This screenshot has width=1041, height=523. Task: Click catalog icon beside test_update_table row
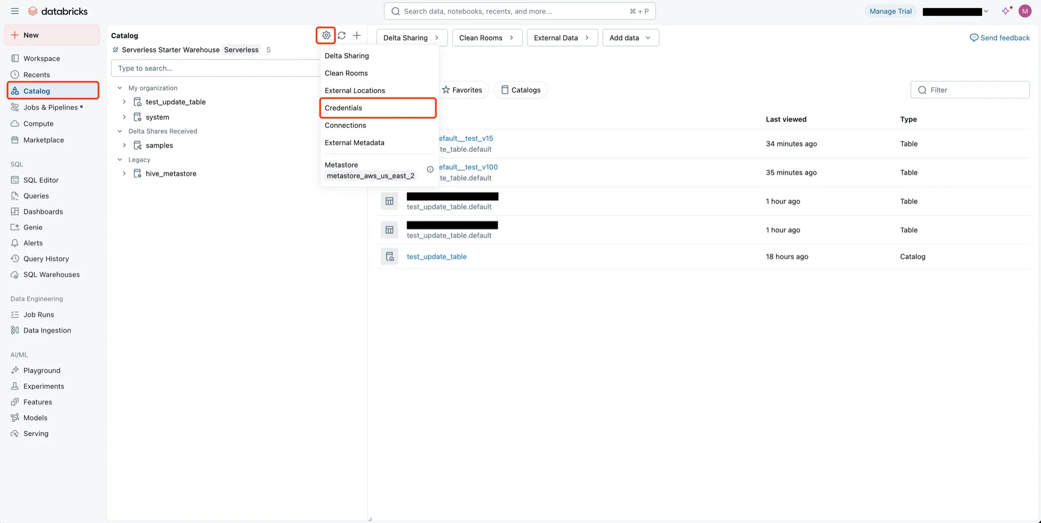coord(389,257)
